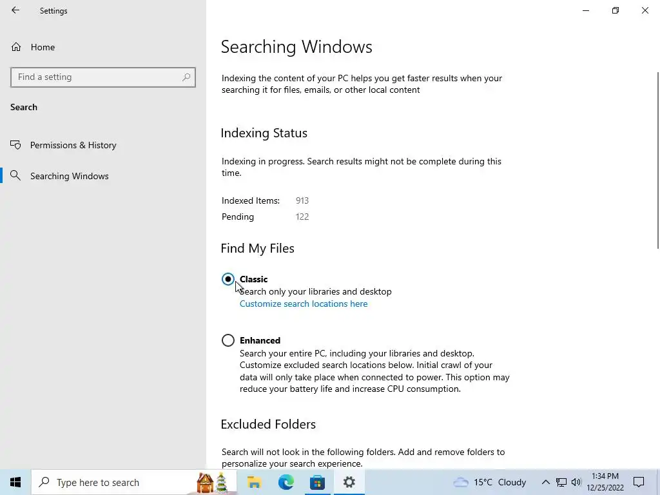
Task: Open the notification Action Center
Action: click(639, 482)
